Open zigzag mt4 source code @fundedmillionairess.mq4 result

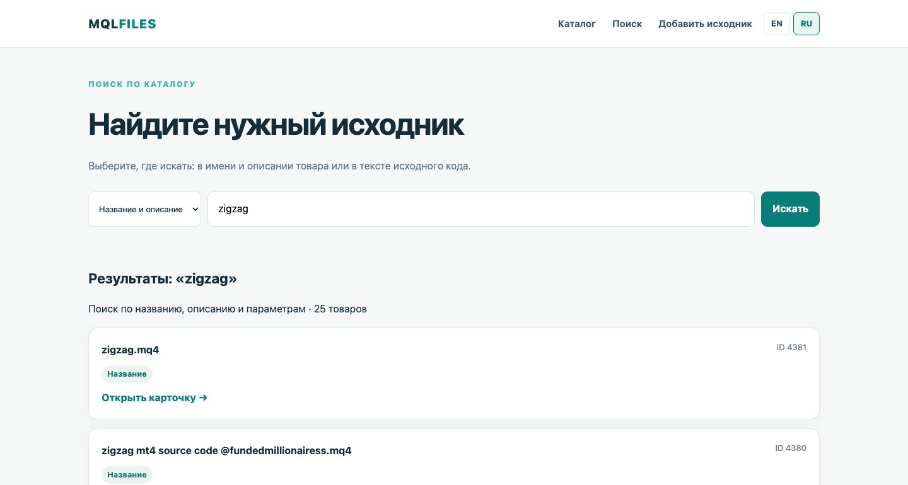coord(226,451)
